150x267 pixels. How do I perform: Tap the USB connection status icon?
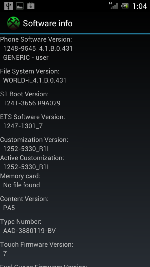click(8, 6)
